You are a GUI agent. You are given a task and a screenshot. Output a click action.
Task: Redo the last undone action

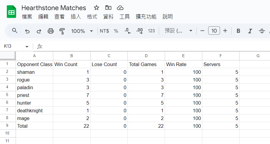point(39,31)
